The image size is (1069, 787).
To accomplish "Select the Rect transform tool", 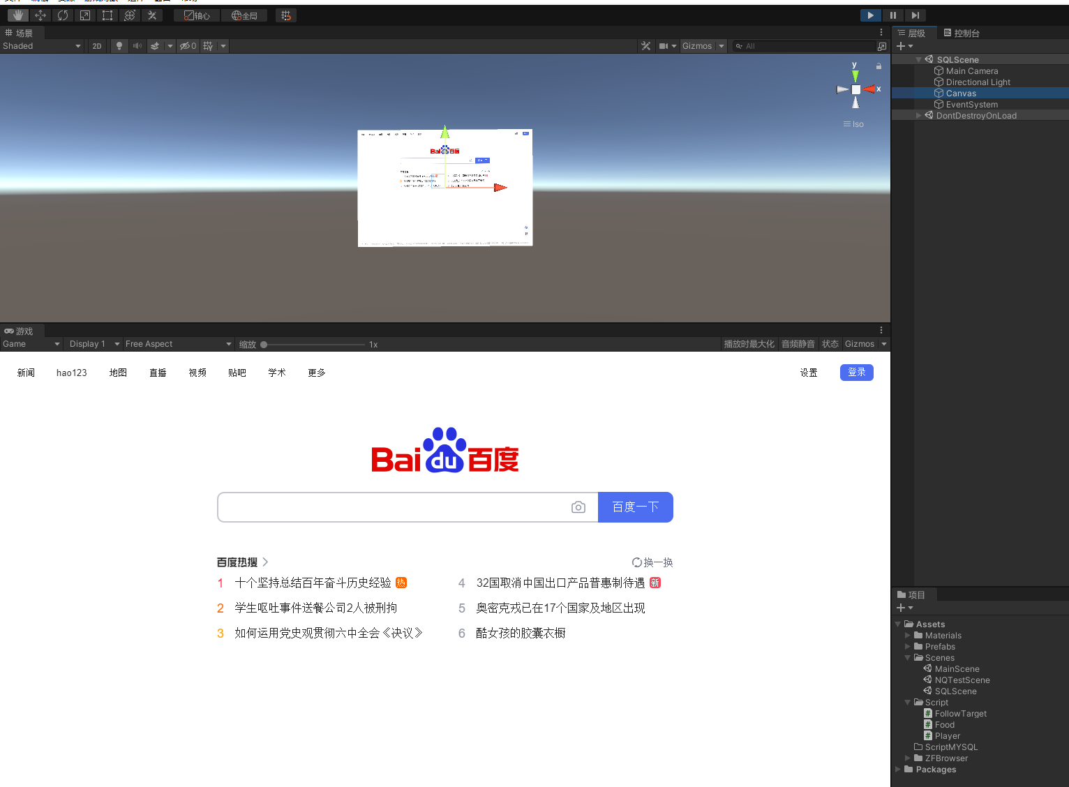I will (107, 15).
